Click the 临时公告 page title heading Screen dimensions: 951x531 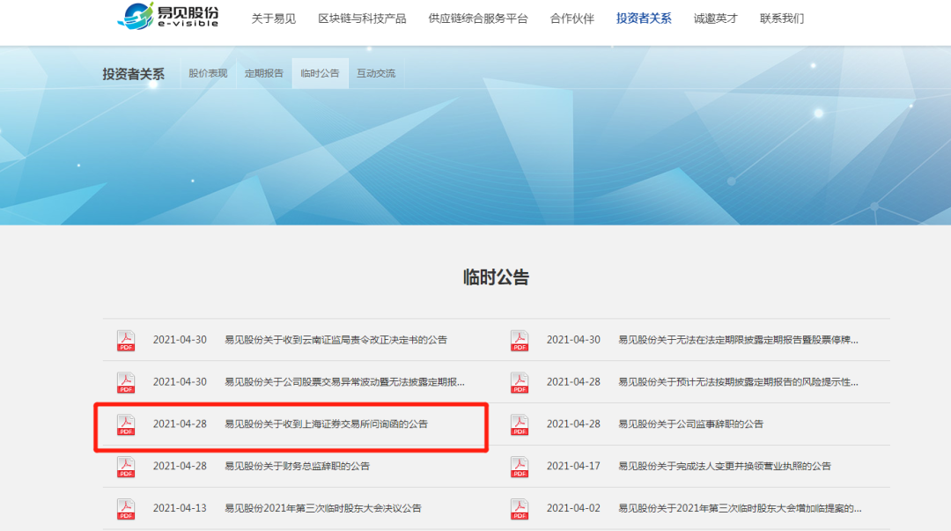click(496, 277)
